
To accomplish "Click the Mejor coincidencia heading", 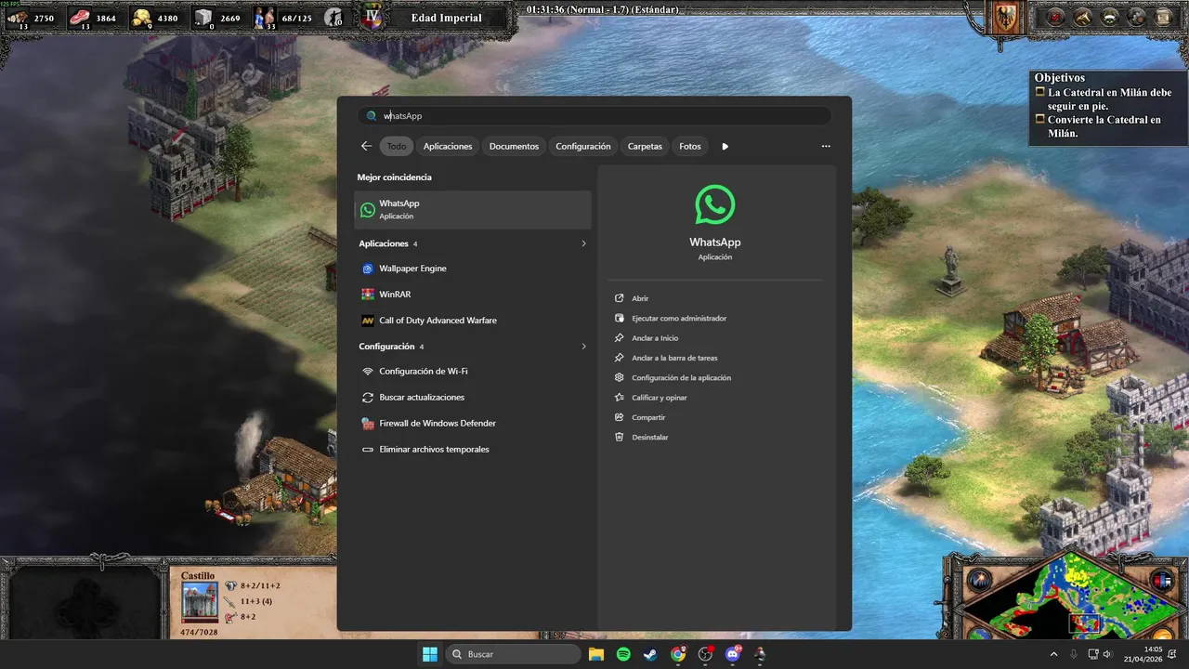I will (394, 177).
